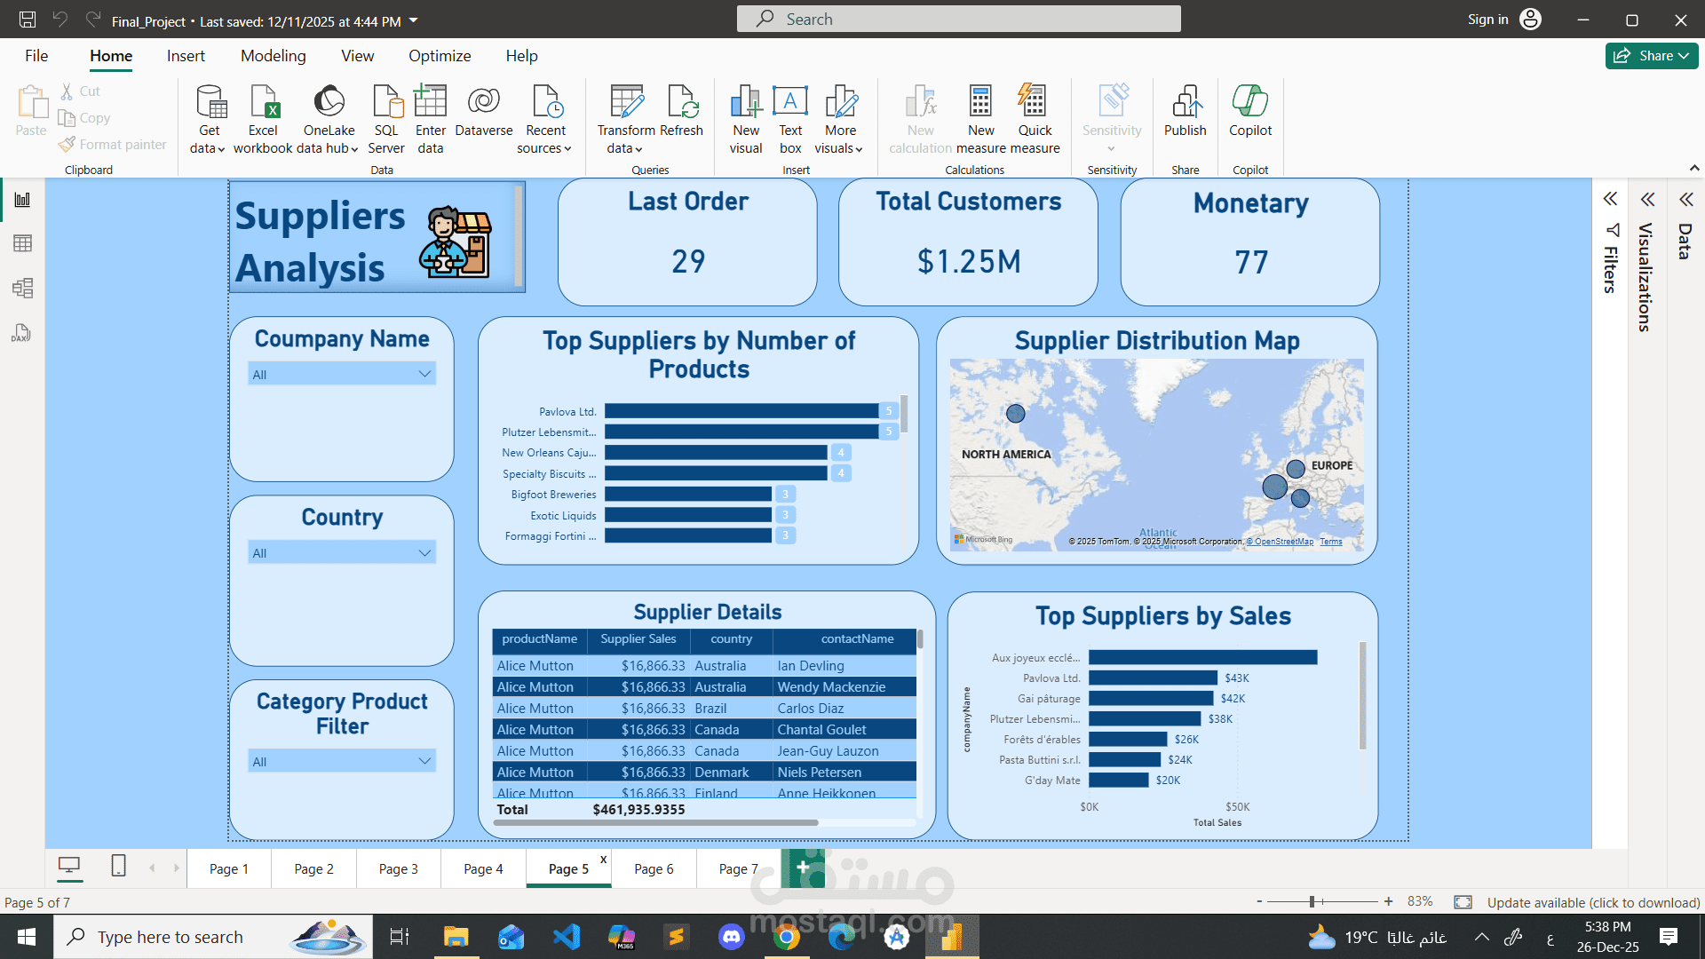Open the Modeling ribbon tab
Screen dimensions: 1705x959
coord(273,56)
